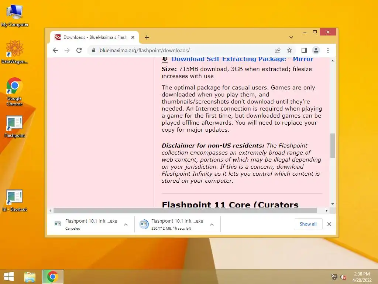Viewport: 378px width, 284px height.
Task: Go back with Chrome's back arrow
Action: tap(55, 50)
